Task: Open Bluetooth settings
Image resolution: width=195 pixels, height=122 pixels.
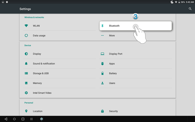Action: tap(136, 26)
